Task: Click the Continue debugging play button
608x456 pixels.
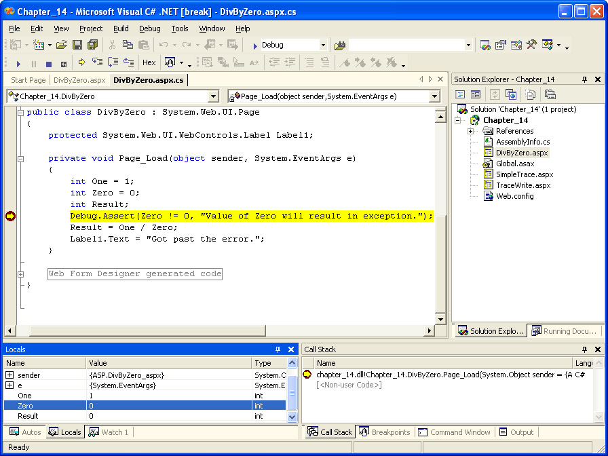Action: [x=18, y=63]
